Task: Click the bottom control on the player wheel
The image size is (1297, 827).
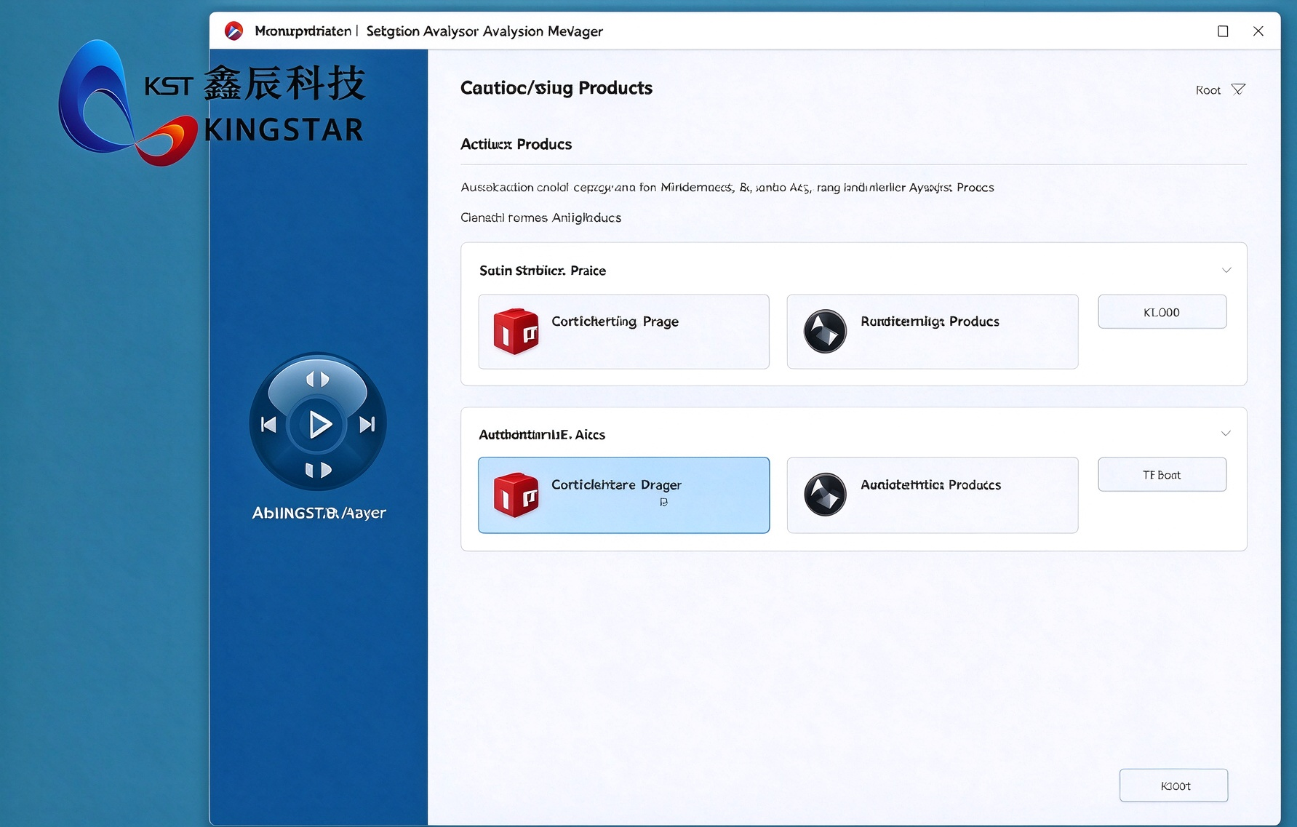Action: tap(318, 470)
